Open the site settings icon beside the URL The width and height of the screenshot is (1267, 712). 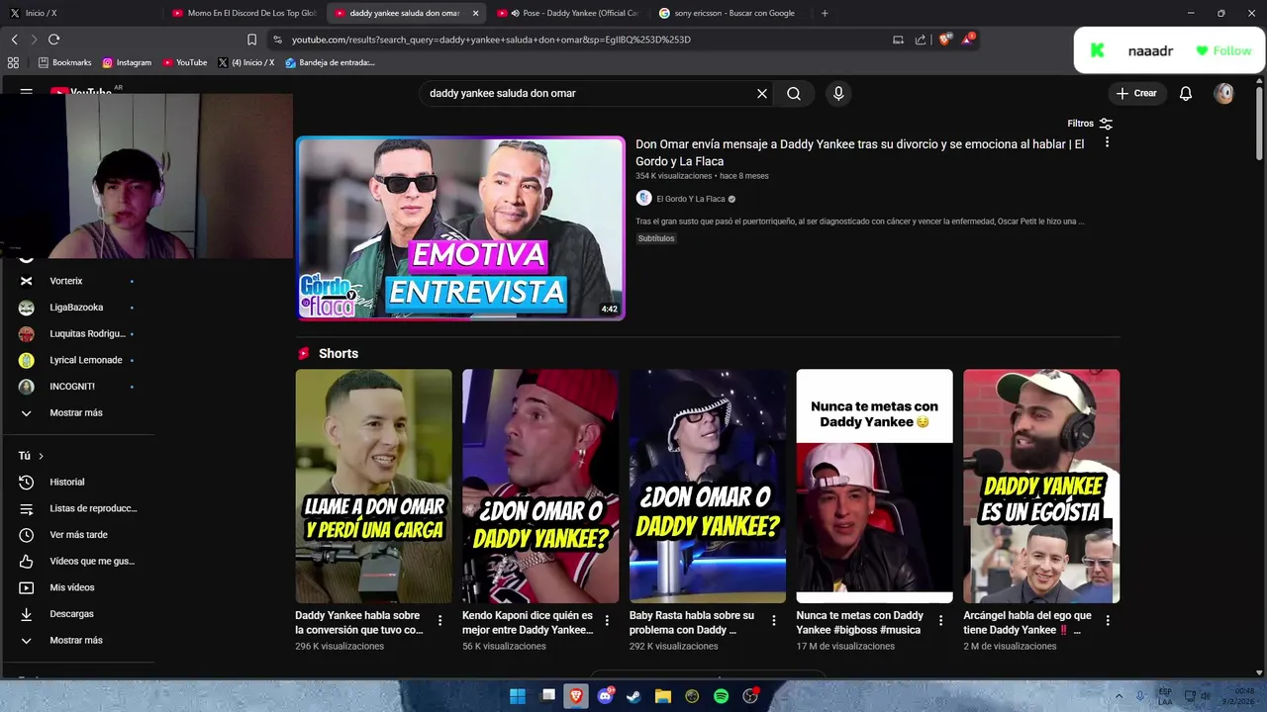[x=277, y=40]
